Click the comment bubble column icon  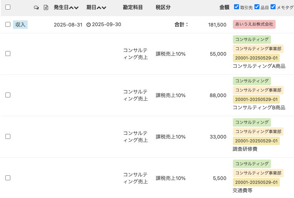coord(36,8)
